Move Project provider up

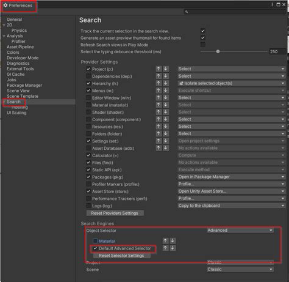[159, 69]
